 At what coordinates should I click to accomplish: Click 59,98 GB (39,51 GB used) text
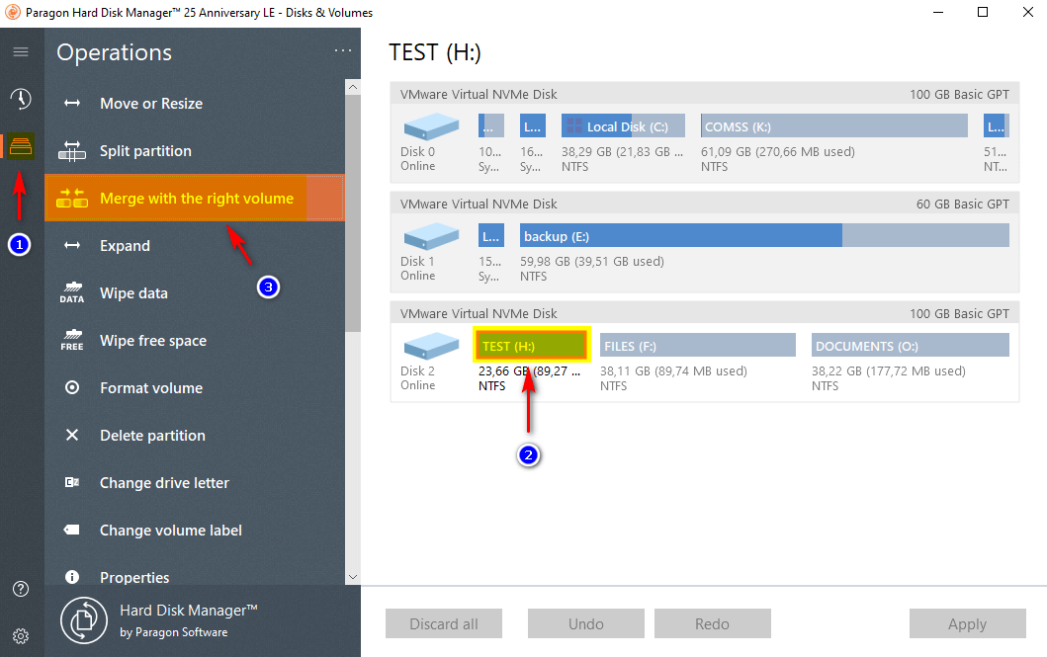click(x=591, y=261)
